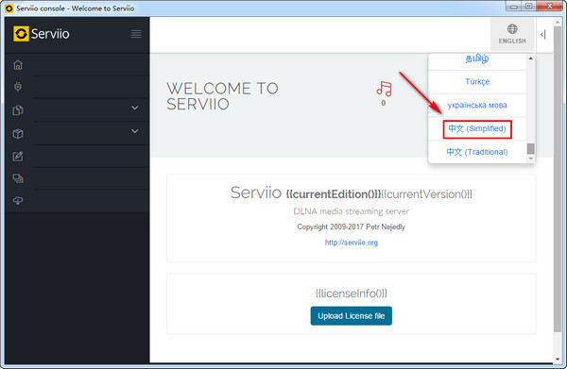The height and width of the screenshot is (369, 567).
Task: Open the stacked layers icon in sidebar
Action: [x=18, y=178]
